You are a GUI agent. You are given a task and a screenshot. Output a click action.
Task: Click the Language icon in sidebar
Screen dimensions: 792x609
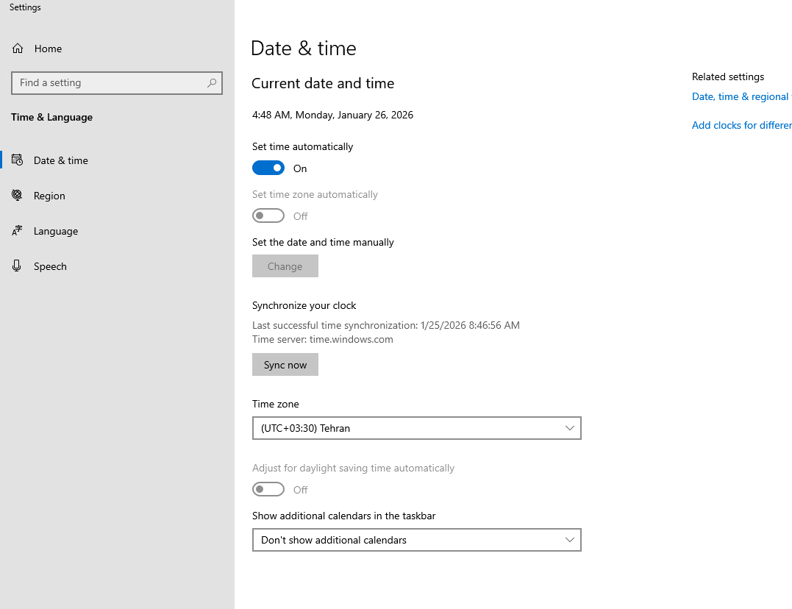click(18, 231)
